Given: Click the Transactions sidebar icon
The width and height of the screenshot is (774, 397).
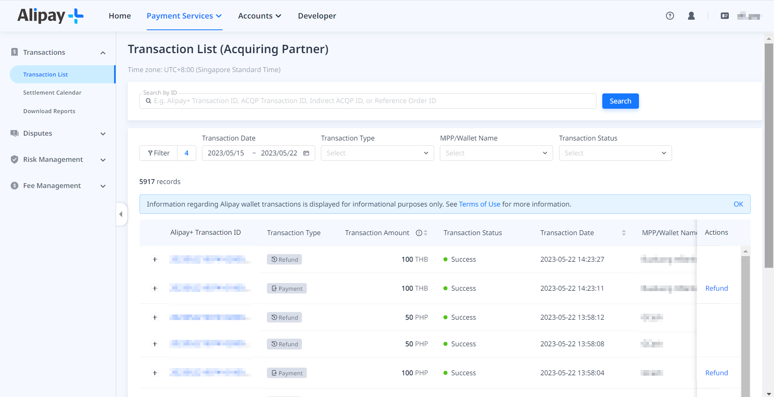Looking at the screenshot, I should 15,52.
